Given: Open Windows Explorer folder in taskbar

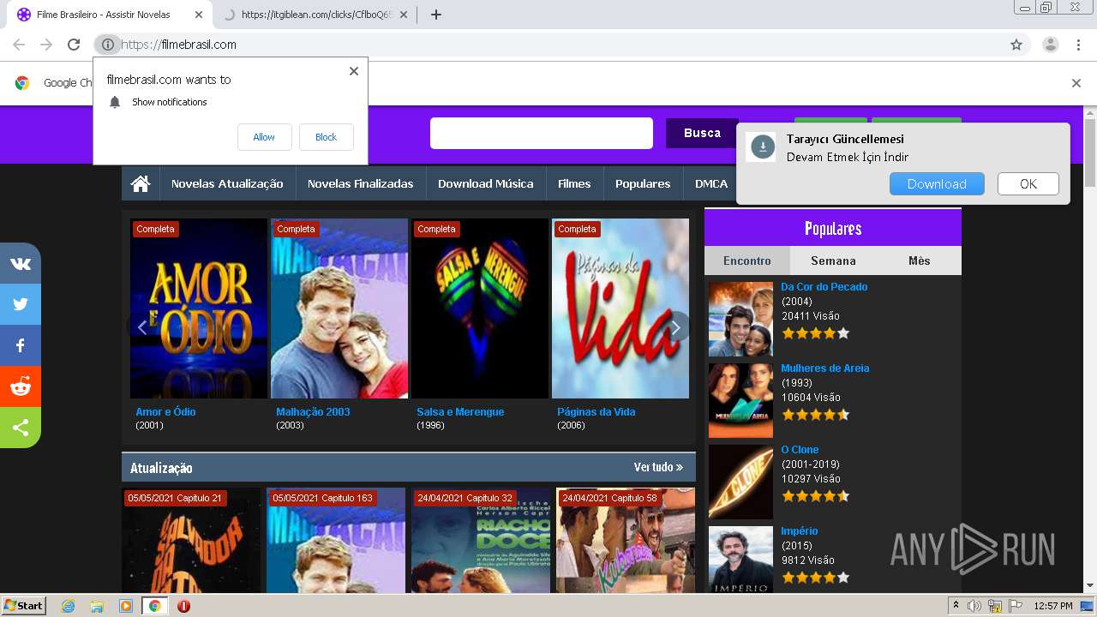Looking at the screenshot, I should click(x=97, y=606).
